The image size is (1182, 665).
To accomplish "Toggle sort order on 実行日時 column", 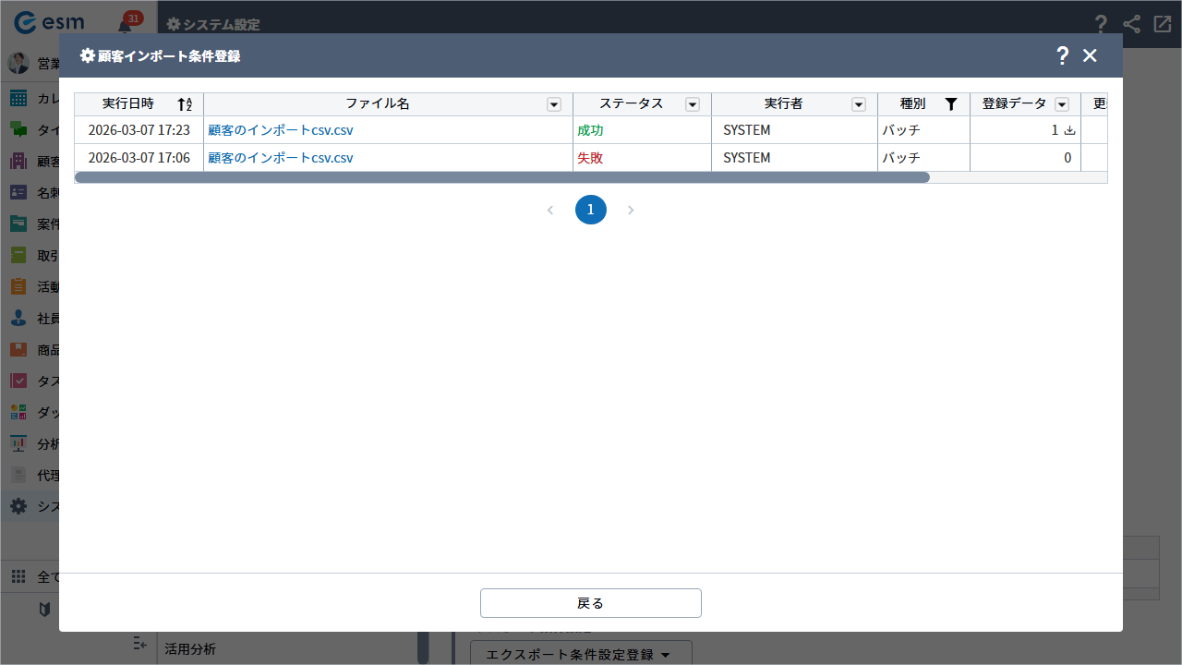I will [x=185, y=104].
